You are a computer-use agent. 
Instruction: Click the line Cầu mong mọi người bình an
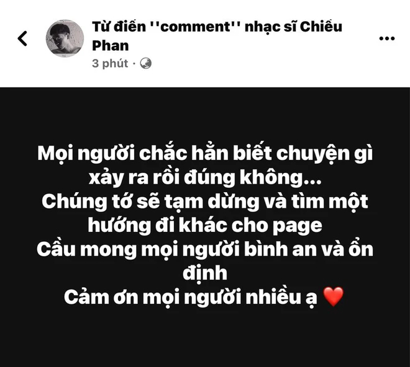point(205,250)
